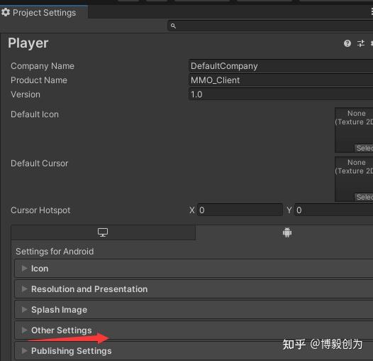The height and width of the screenshot is (361, 373).
Task: Click the Product Name field MMO_Client
Action: pos(281,80)
